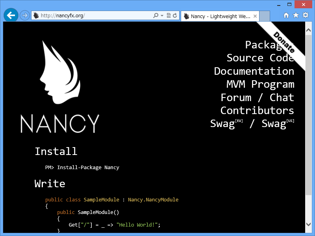This screenshot has height=236, width=315.
Task: Open browser tools gear icon
Action: pos(306,15)
